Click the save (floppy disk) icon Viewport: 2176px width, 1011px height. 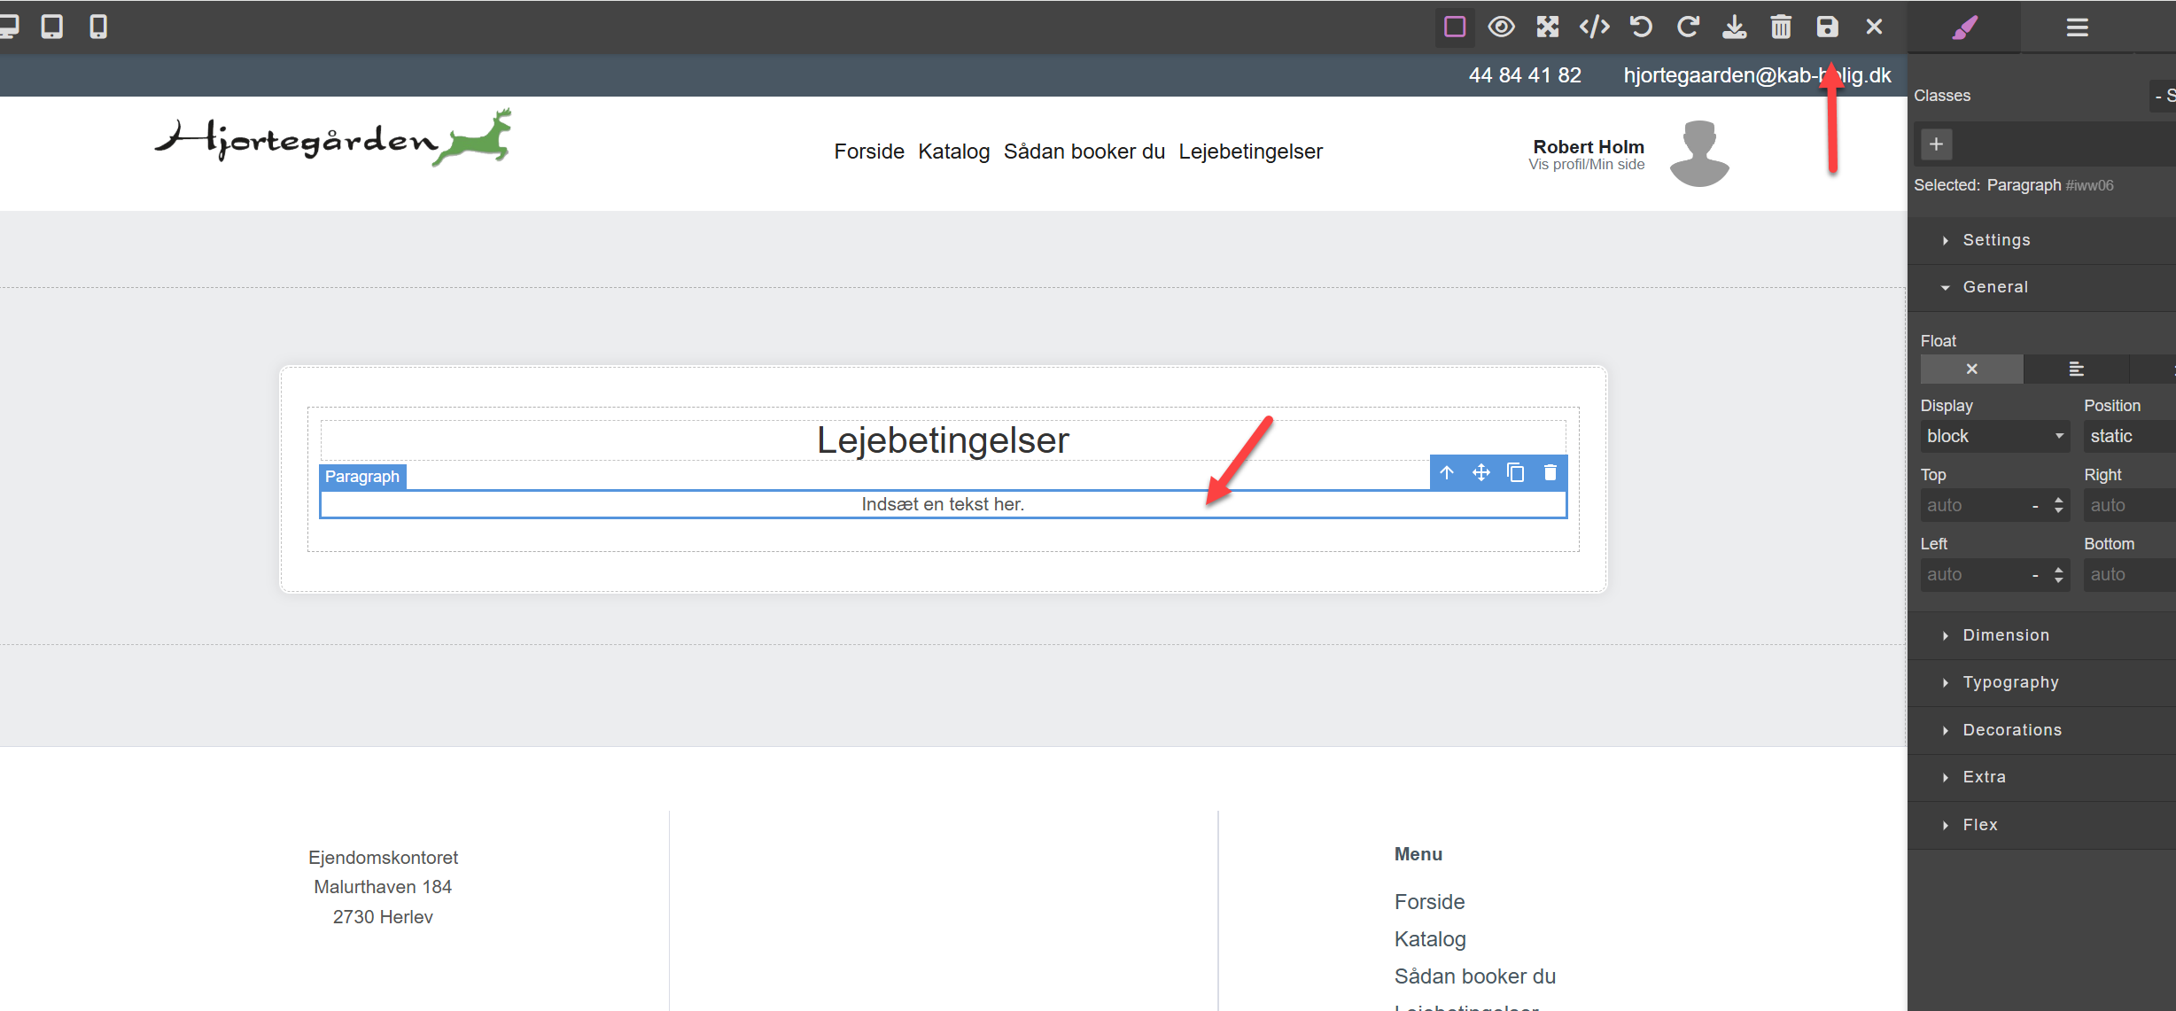1827,27
